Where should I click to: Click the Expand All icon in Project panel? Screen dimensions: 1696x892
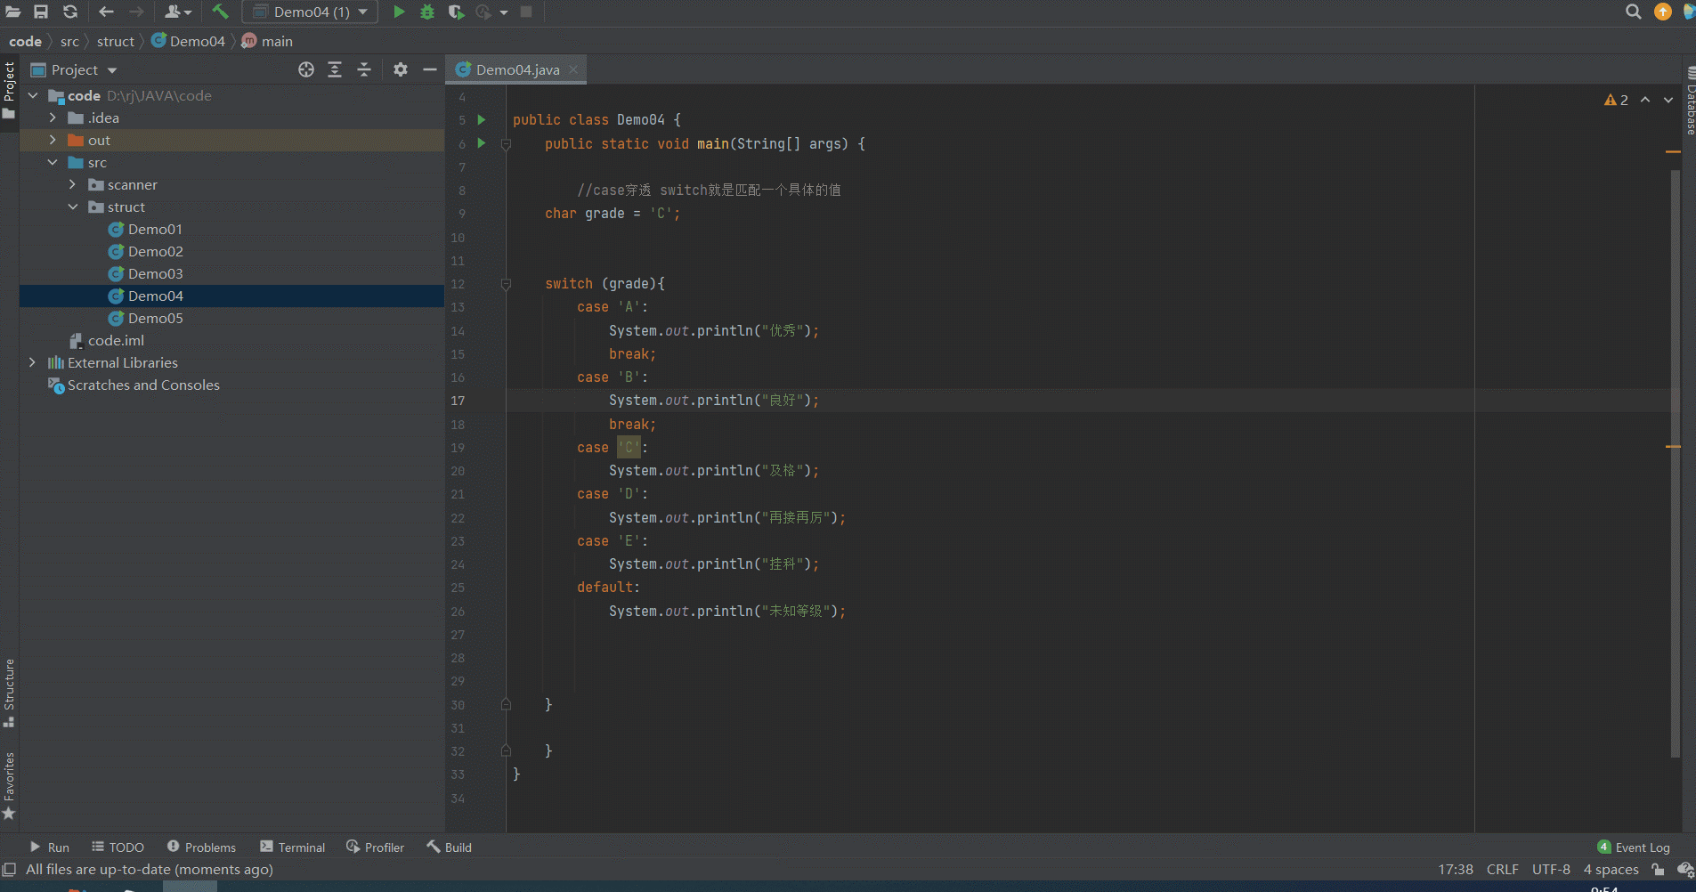[335, 69]
